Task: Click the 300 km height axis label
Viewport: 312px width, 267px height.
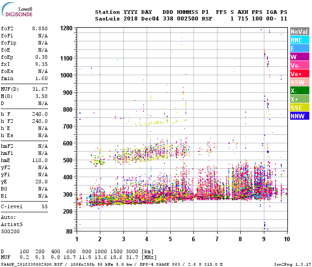Action: pos(68,194)
